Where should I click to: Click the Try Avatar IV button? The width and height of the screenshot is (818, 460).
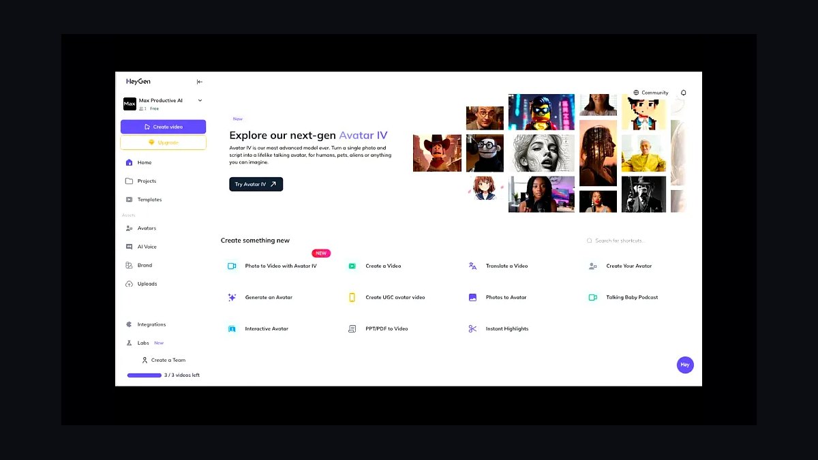coord(256,184)
